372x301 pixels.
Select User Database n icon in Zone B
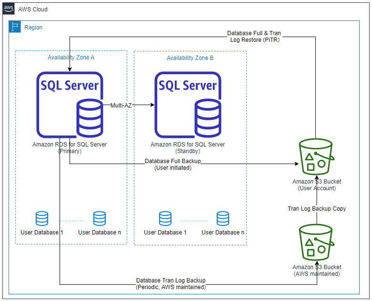click(223, 218)
